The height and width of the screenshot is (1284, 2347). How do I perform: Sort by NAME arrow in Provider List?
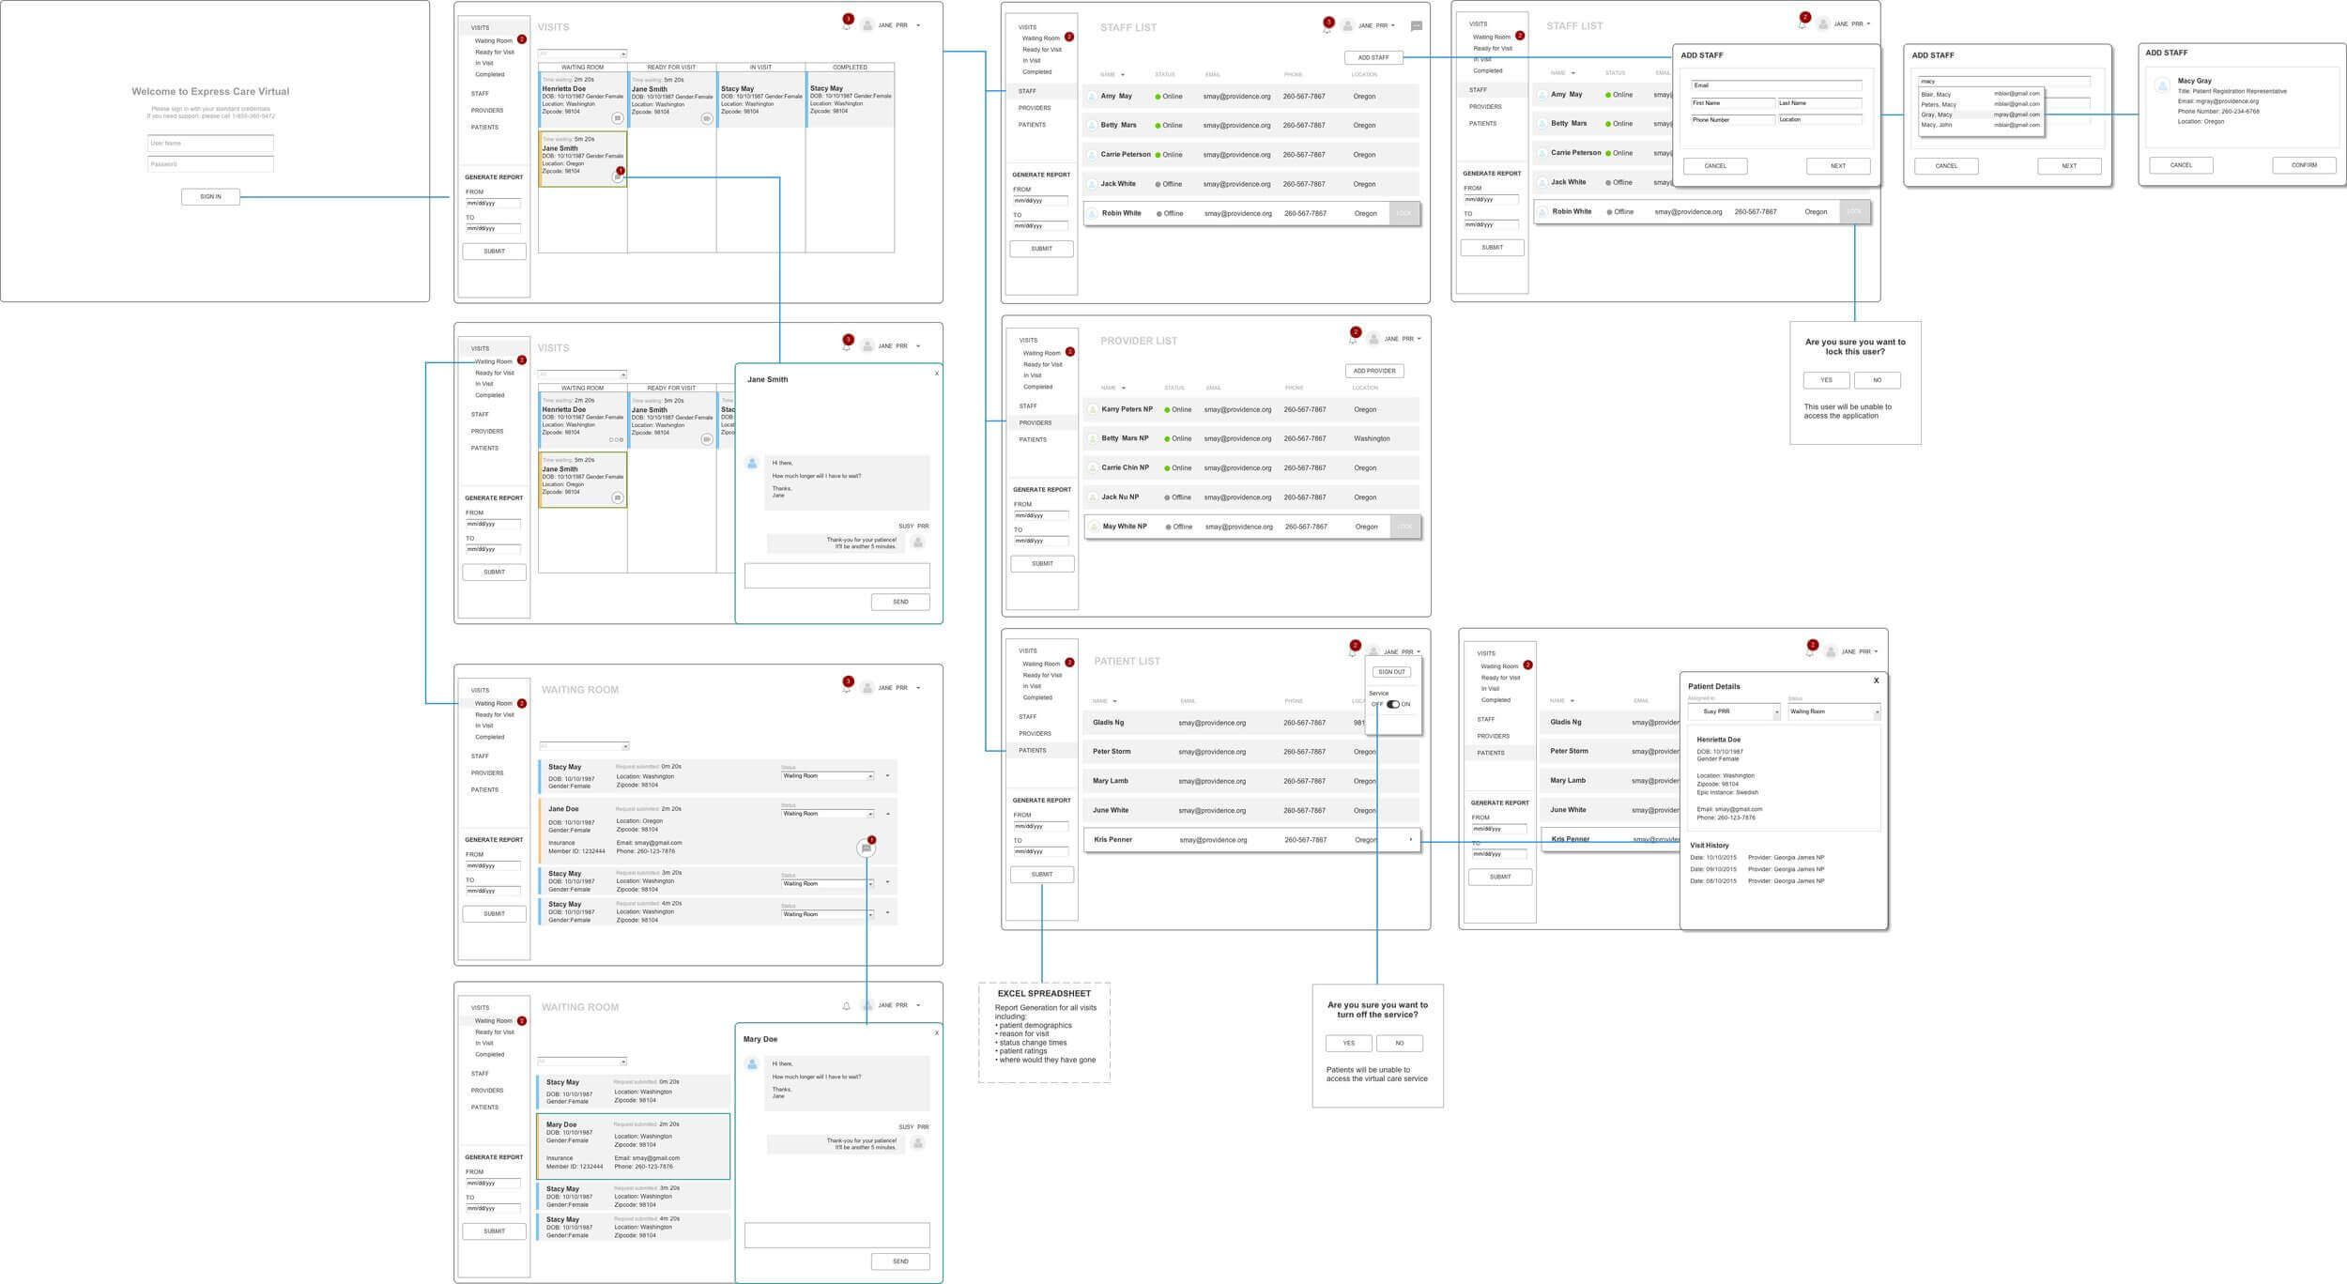click(1123, 388)
